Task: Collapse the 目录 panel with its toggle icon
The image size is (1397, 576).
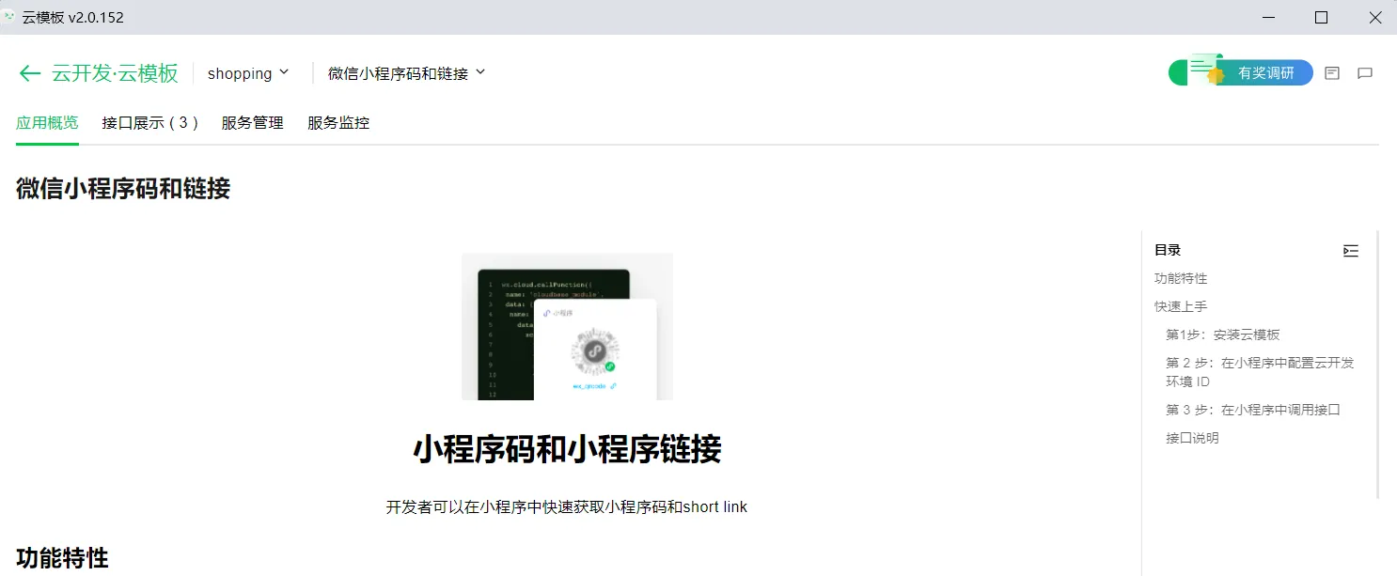Action: click(1351, 250)
